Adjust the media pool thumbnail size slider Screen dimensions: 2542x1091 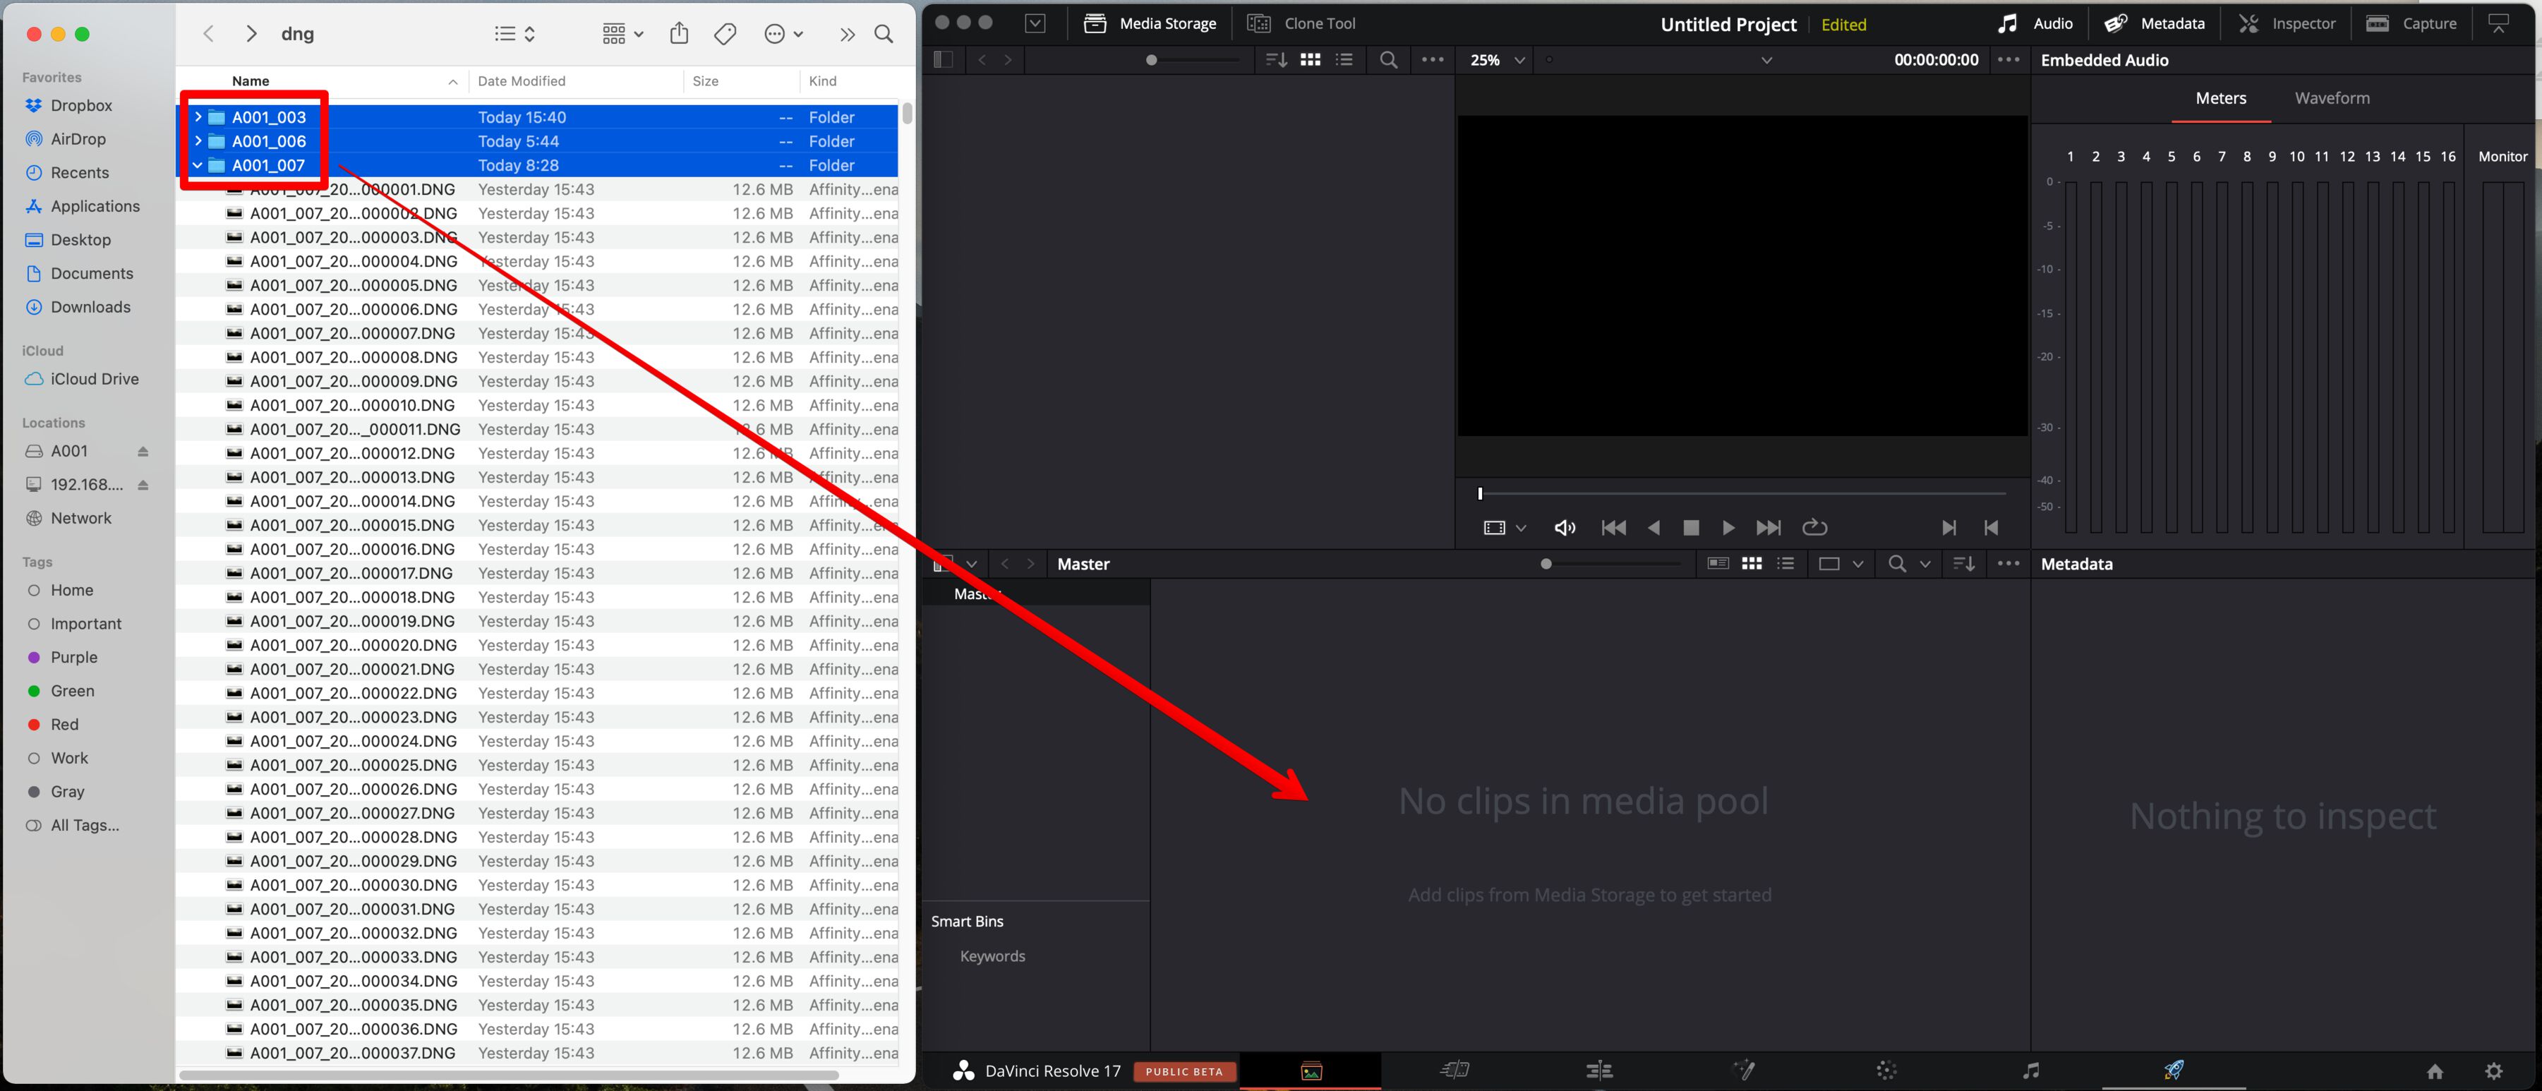coord(1546,565)
